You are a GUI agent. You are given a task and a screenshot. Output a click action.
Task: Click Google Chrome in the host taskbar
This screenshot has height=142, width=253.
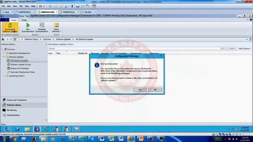click(14, 139)
